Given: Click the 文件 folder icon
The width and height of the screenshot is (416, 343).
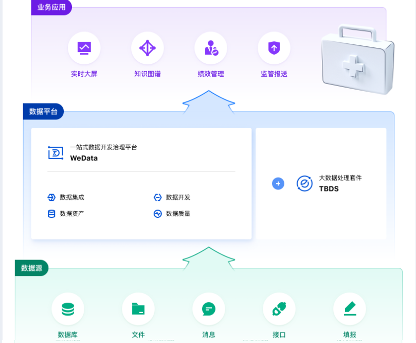Looking at the screenshot, I should coord(138,308).
